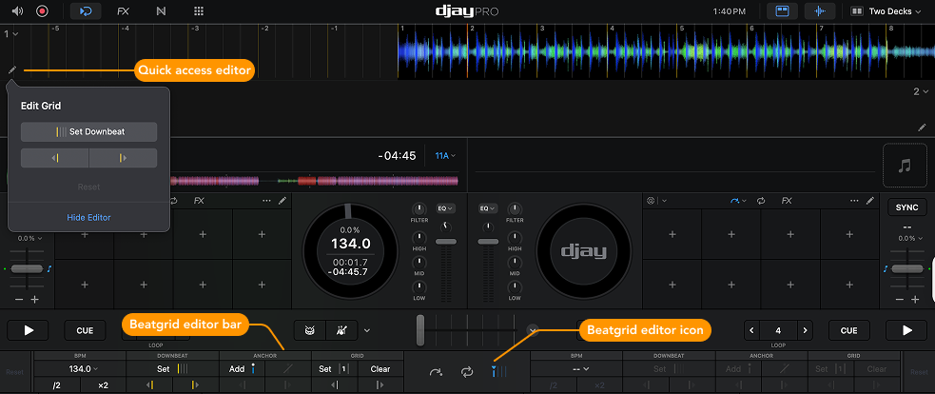Click deck 1 quick access pencil editor icon

(12, 70)
